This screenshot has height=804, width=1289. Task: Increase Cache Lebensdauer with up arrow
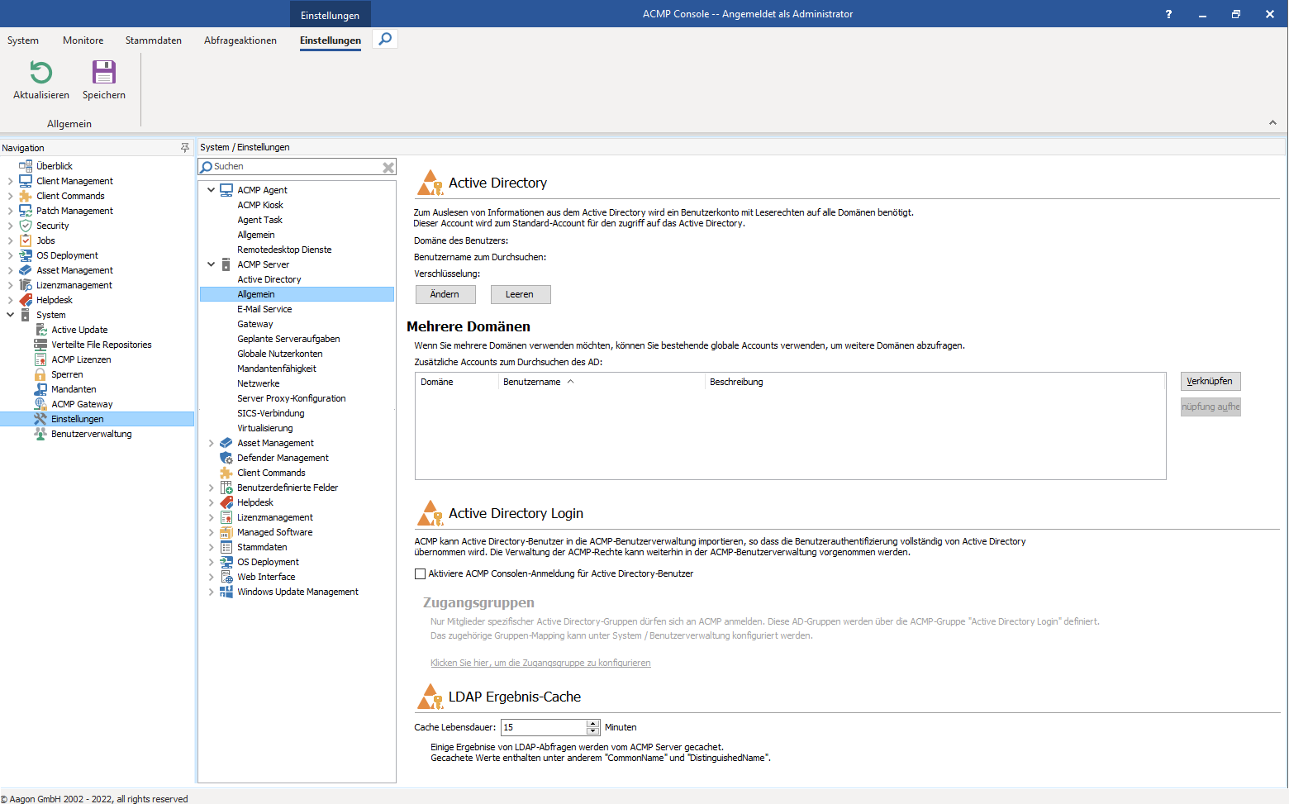coord(593,723)
